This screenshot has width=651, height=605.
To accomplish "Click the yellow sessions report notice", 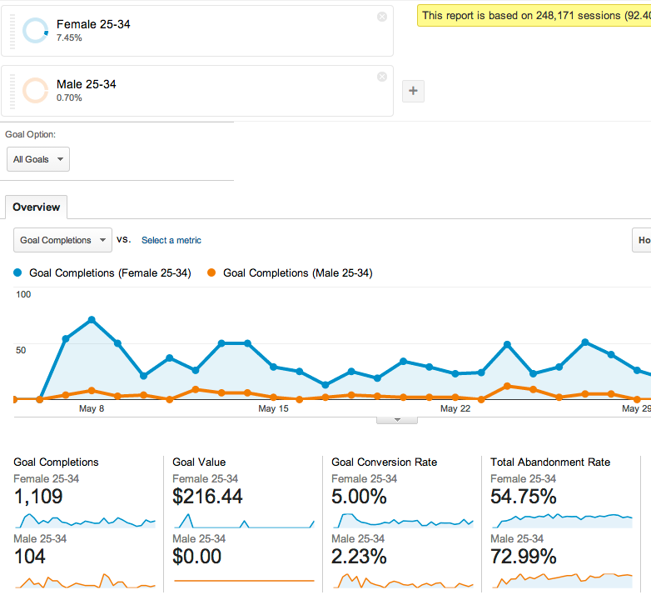I will pyautogui.click(x=534, y=15).
